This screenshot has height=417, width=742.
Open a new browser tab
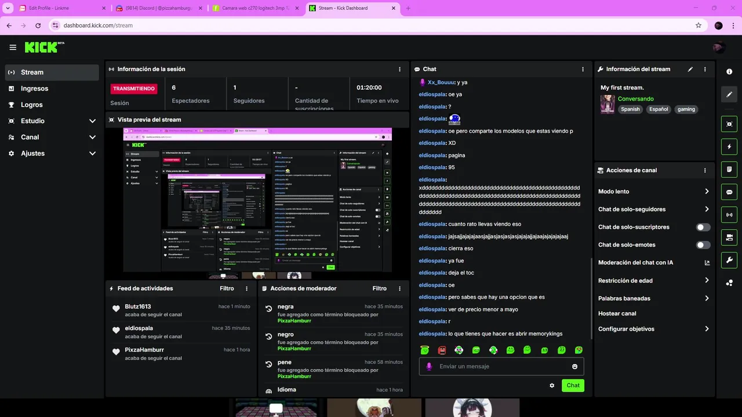[408, 8]
